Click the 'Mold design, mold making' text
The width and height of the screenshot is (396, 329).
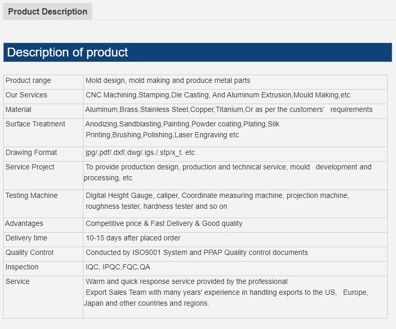click(x=167, y=81)
